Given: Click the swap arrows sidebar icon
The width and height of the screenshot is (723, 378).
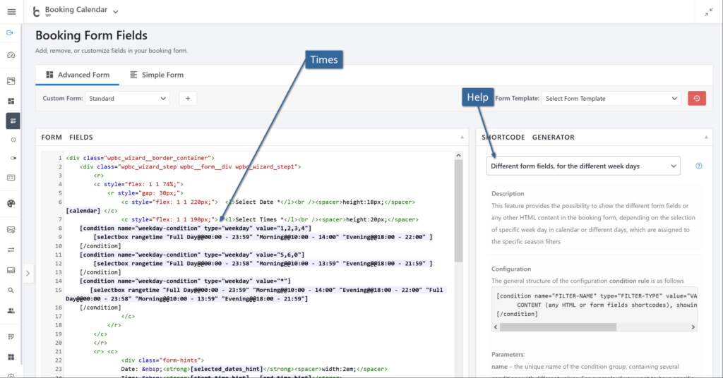Looking at the screenshot, I should (11, 250).
